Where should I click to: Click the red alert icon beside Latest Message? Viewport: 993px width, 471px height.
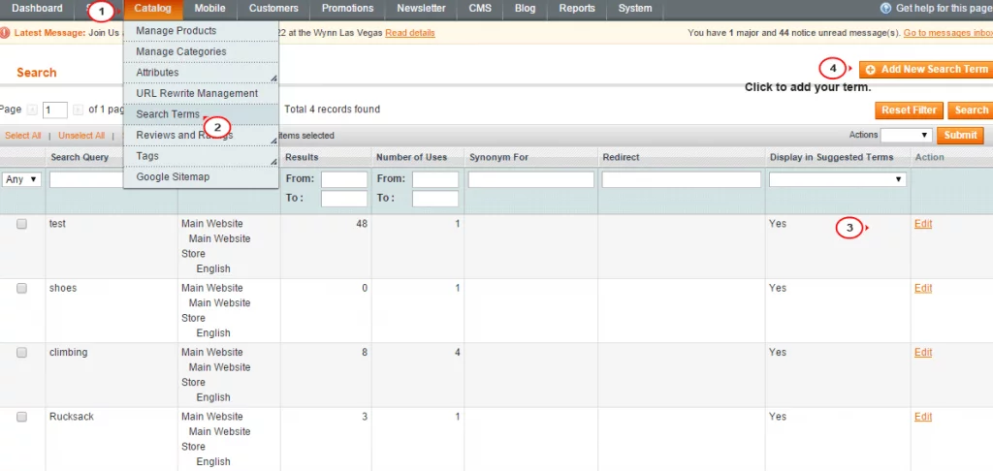(6, 33)
